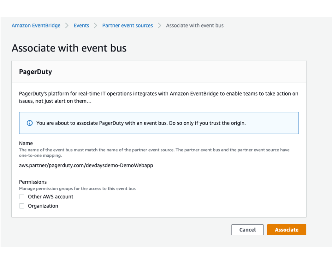Go to Amazon EventBridge breadcrumb link
The height and width of the screenshot is (264, 332).
36,26
